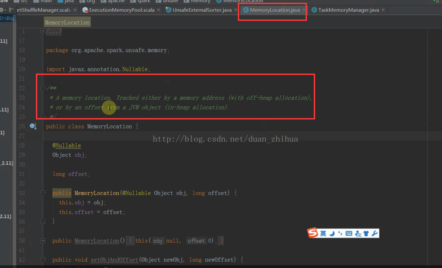Screen dimensions: 442x268
Task: Close the ExecutionMemoryPool.scala tab
Action: pyautogui.click(x=158, y=10)
